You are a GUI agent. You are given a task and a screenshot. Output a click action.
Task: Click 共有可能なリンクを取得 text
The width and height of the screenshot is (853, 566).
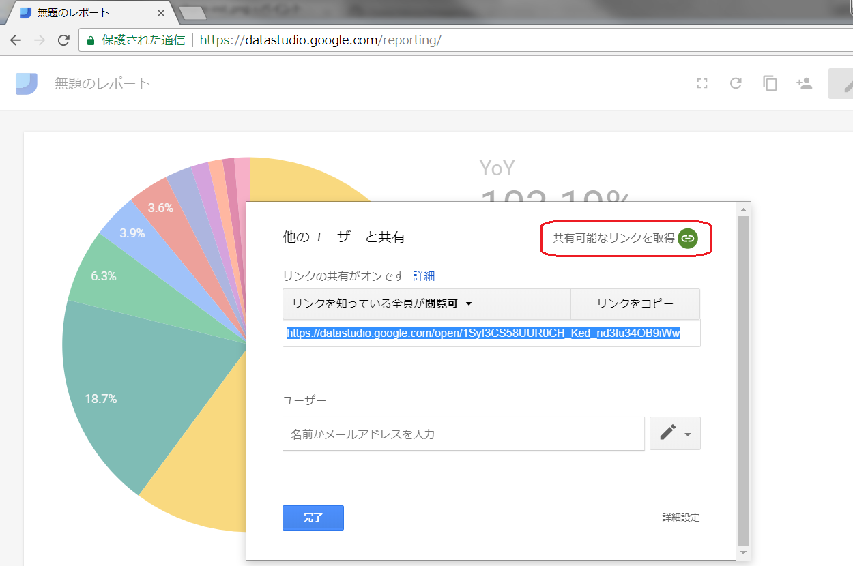coord(613,238)
